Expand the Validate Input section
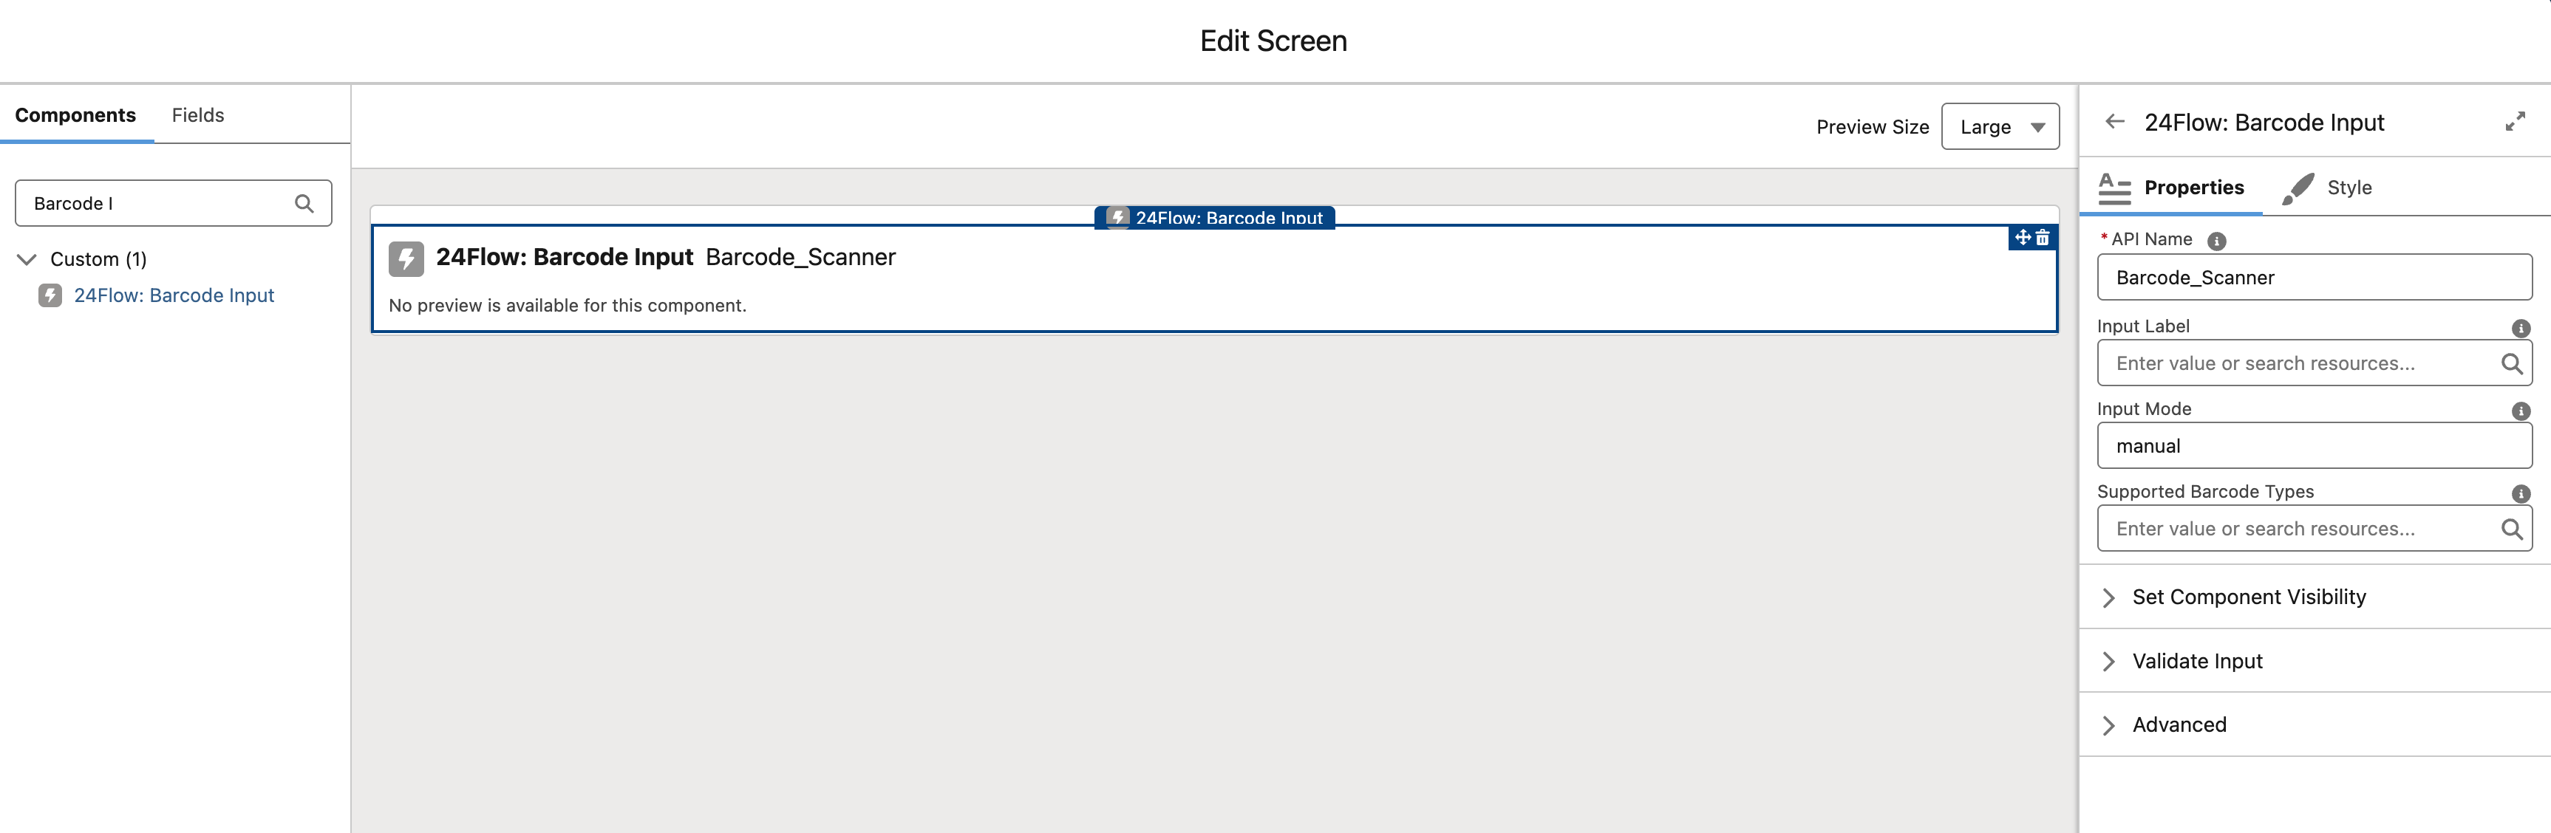 [2315, 661]
